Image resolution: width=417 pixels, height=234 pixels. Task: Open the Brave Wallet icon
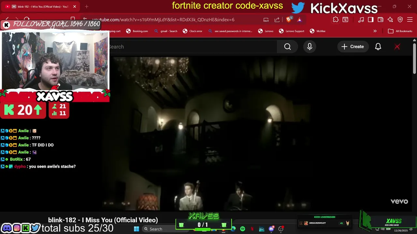(381, 19)
